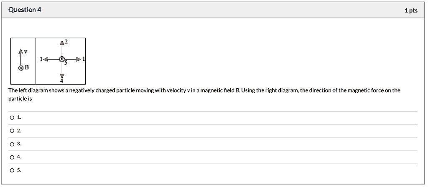Click the italic v in the question sentence

(x=188, y=91)
